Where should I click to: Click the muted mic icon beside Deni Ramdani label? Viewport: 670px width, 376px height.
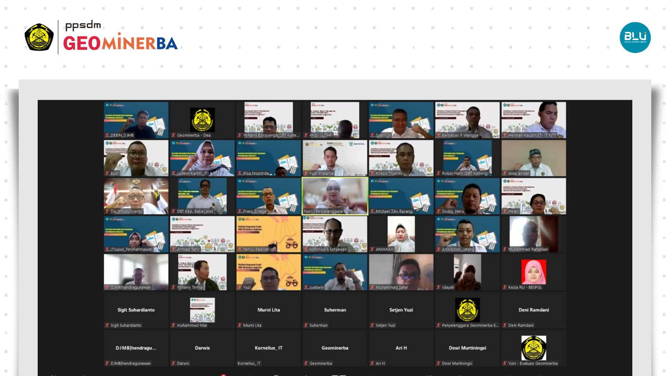pos(505,325)
